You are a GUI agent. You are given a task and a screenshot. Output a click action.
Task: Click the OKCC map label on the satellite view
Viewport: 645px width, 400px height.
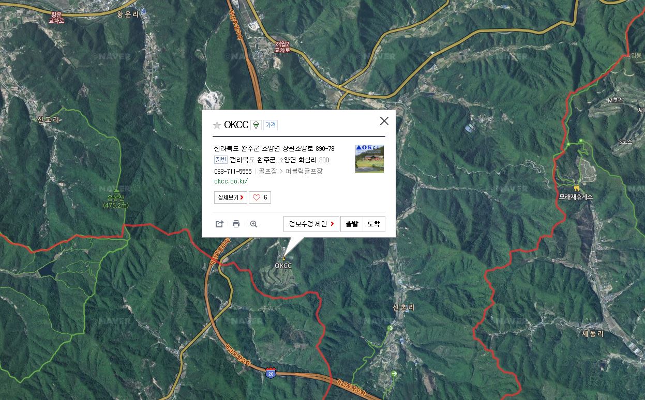pos(283,266)
